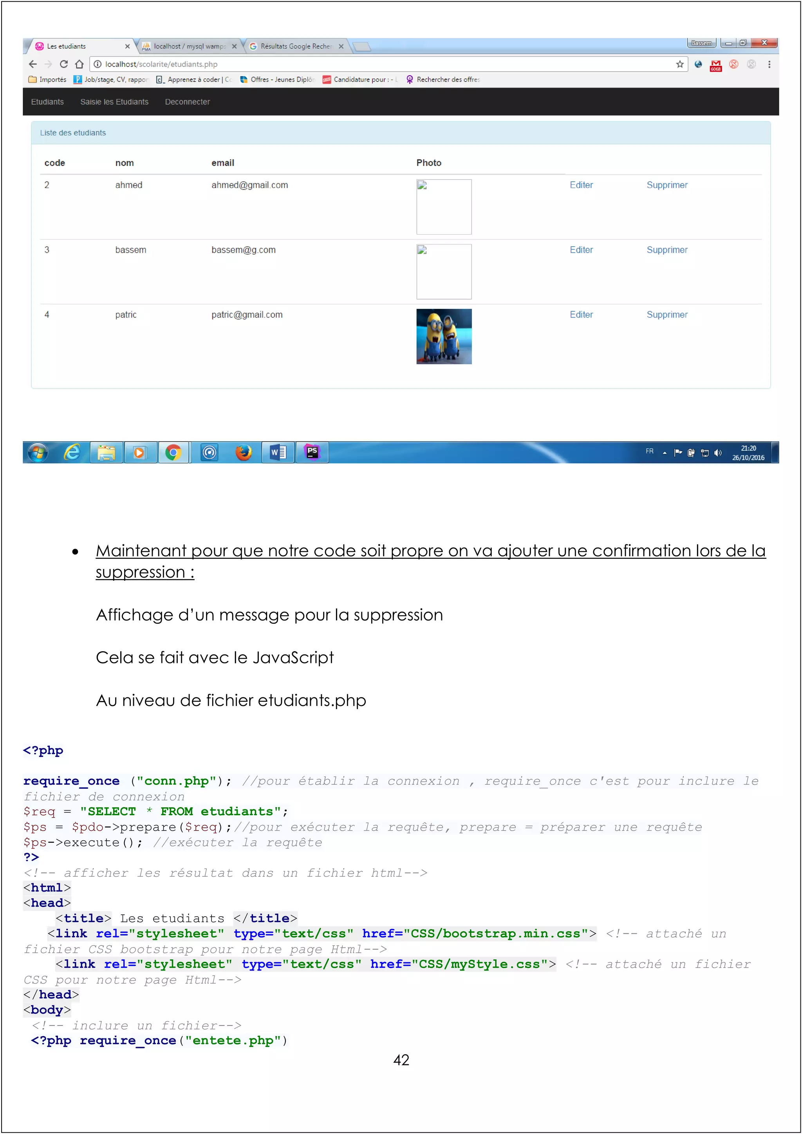Open the 'Candidature pour' bookmark
The image size is (802, 1134).
tap(361, 79)
